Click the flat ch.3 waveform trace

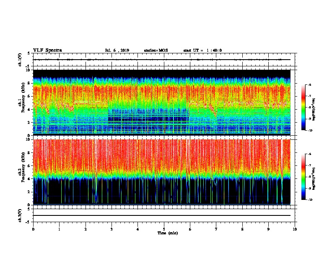click(162, 215)
